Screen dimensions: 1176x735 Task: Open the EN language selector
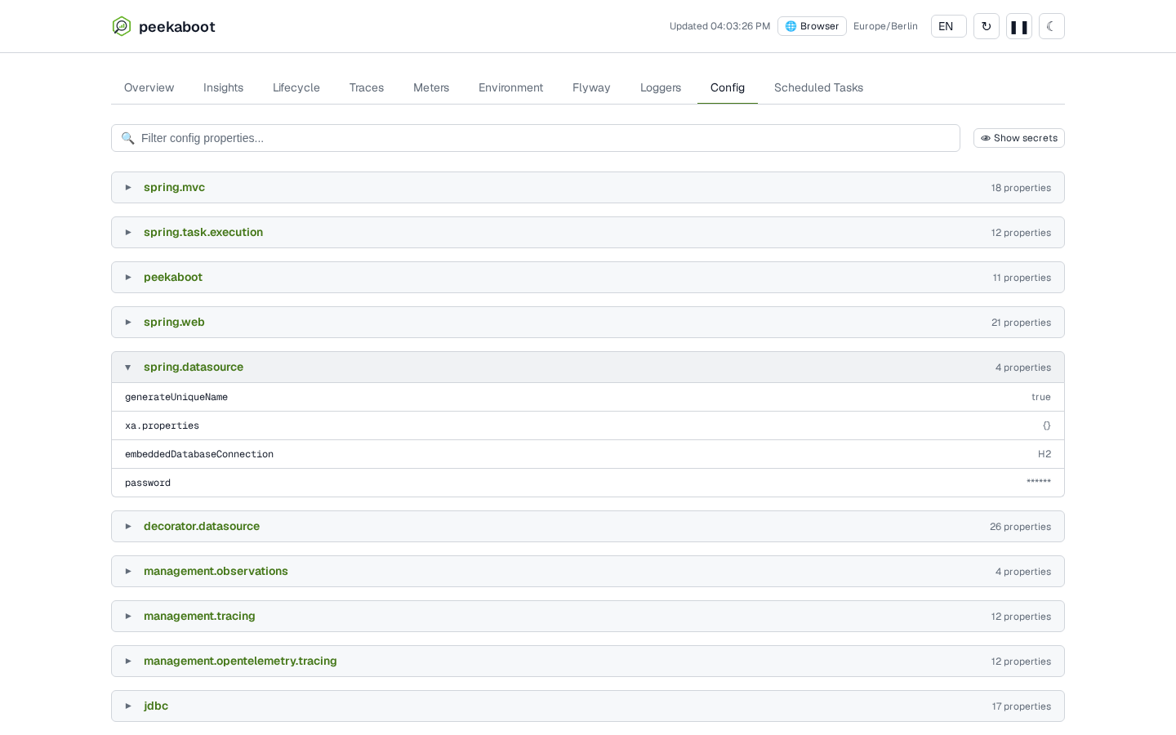click(x=949, y=26)
